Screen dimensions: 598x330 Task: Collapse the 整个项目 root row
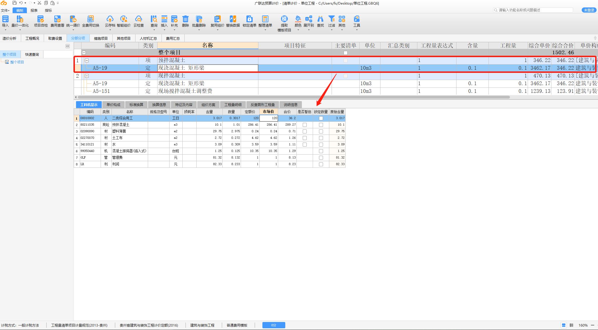coord(84,53)
